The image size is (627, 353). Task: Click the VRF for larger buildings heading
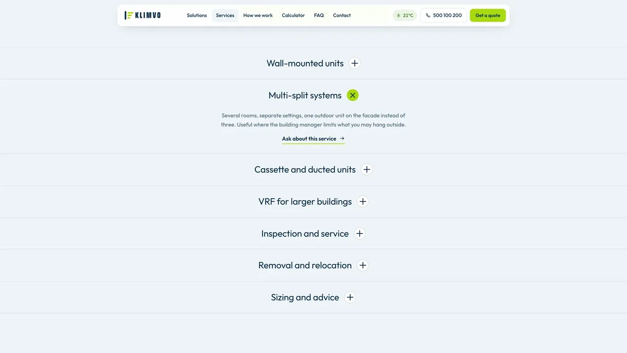pos(305,202)
